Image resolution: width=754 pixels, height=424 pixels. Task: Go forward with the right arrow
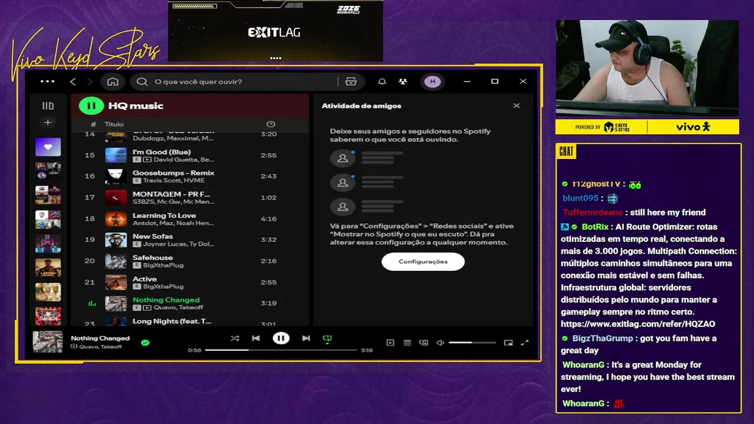click(x=90, y=81)
